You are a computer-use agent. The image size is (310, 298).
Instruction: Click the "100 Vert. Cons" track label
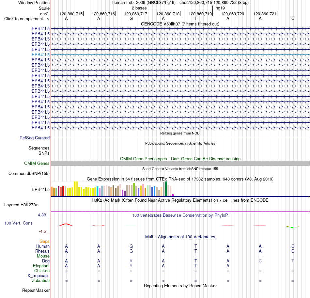[x=18, y=223]
